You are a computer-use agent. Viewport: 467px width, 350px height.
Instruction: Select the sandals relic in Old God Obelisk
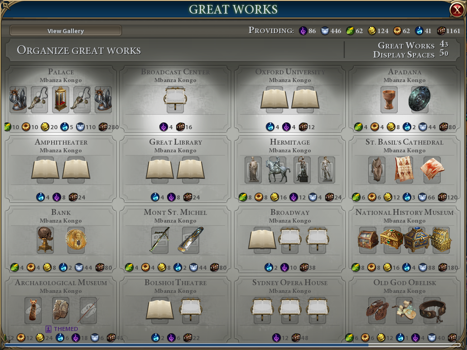(377, 311)
